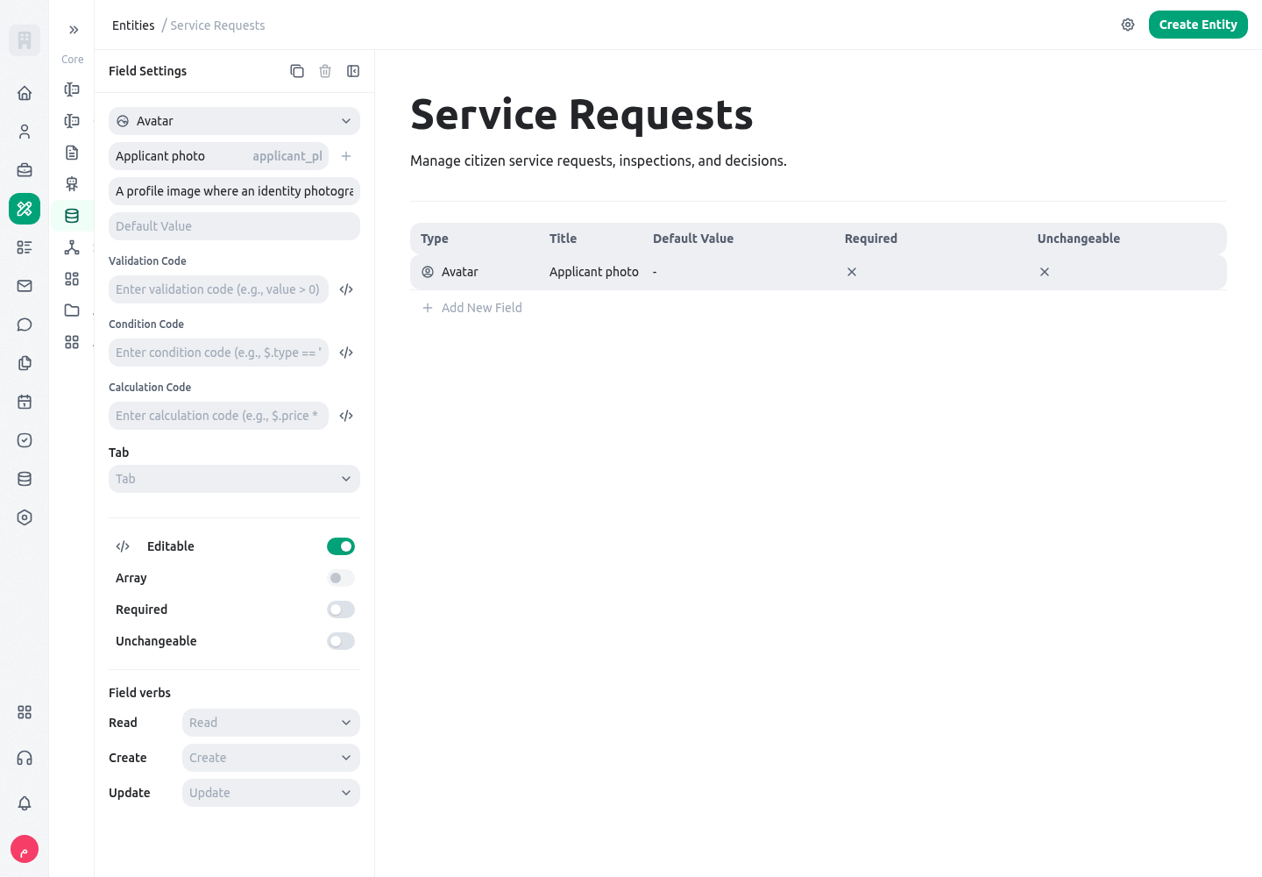
Task: Open the code editor for Validation Code
Action: (x=346, y=289)
